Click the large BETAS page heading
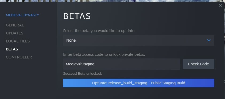The image size is (225, 99). pyautogui.click(x=77, y=16)
